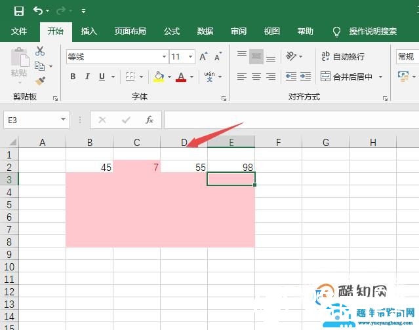Click the Decrease Font Size icon
This screenshot has height=330, width=419.
point(218,56)
